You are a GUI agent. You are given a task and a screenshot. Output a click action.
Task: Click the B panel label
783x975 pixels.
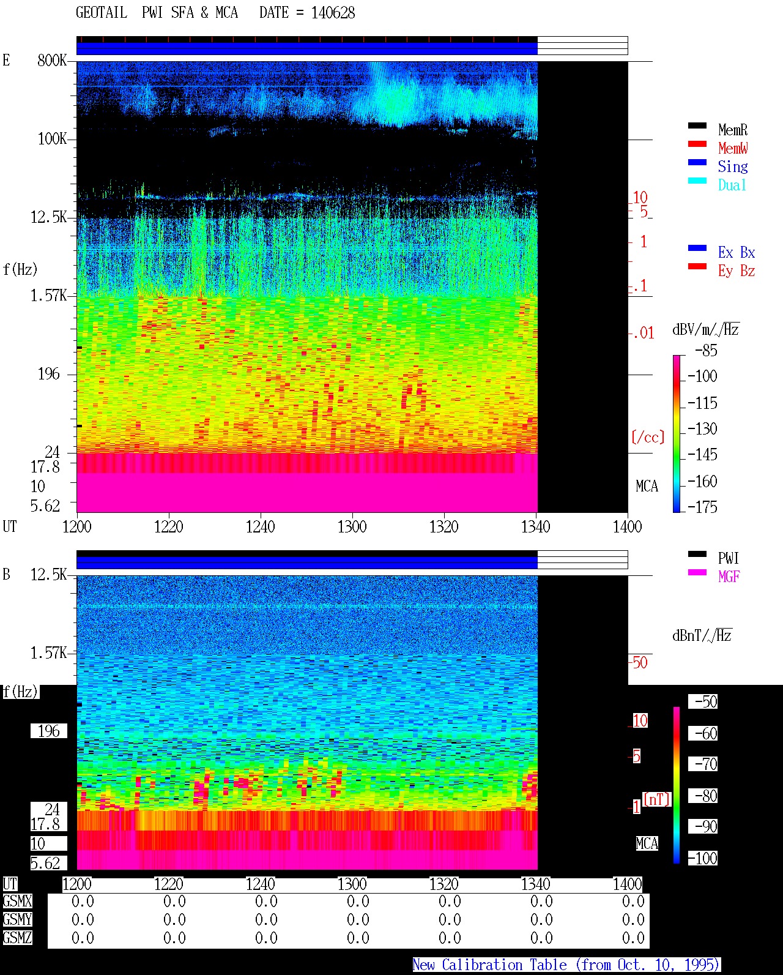(x=7, y=574)
